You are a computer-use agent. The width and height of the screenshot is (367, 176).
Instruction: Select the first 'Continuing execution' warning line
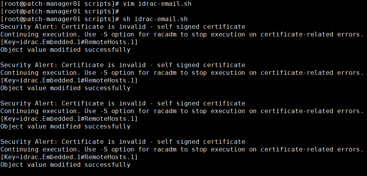pos(182,35)
